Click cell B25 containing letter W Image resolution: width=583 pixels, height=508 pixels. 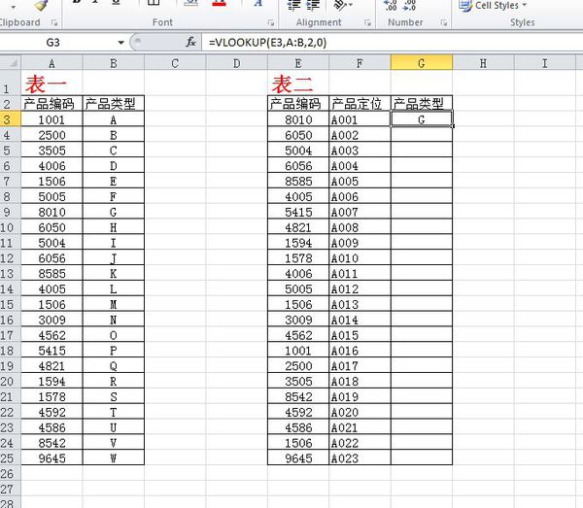114,457
